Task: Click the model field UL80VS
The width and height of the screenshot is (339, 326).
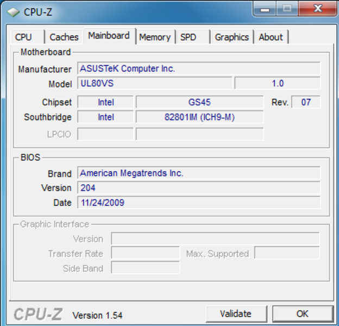Action: pyautogui.click(x=155, y=83)
